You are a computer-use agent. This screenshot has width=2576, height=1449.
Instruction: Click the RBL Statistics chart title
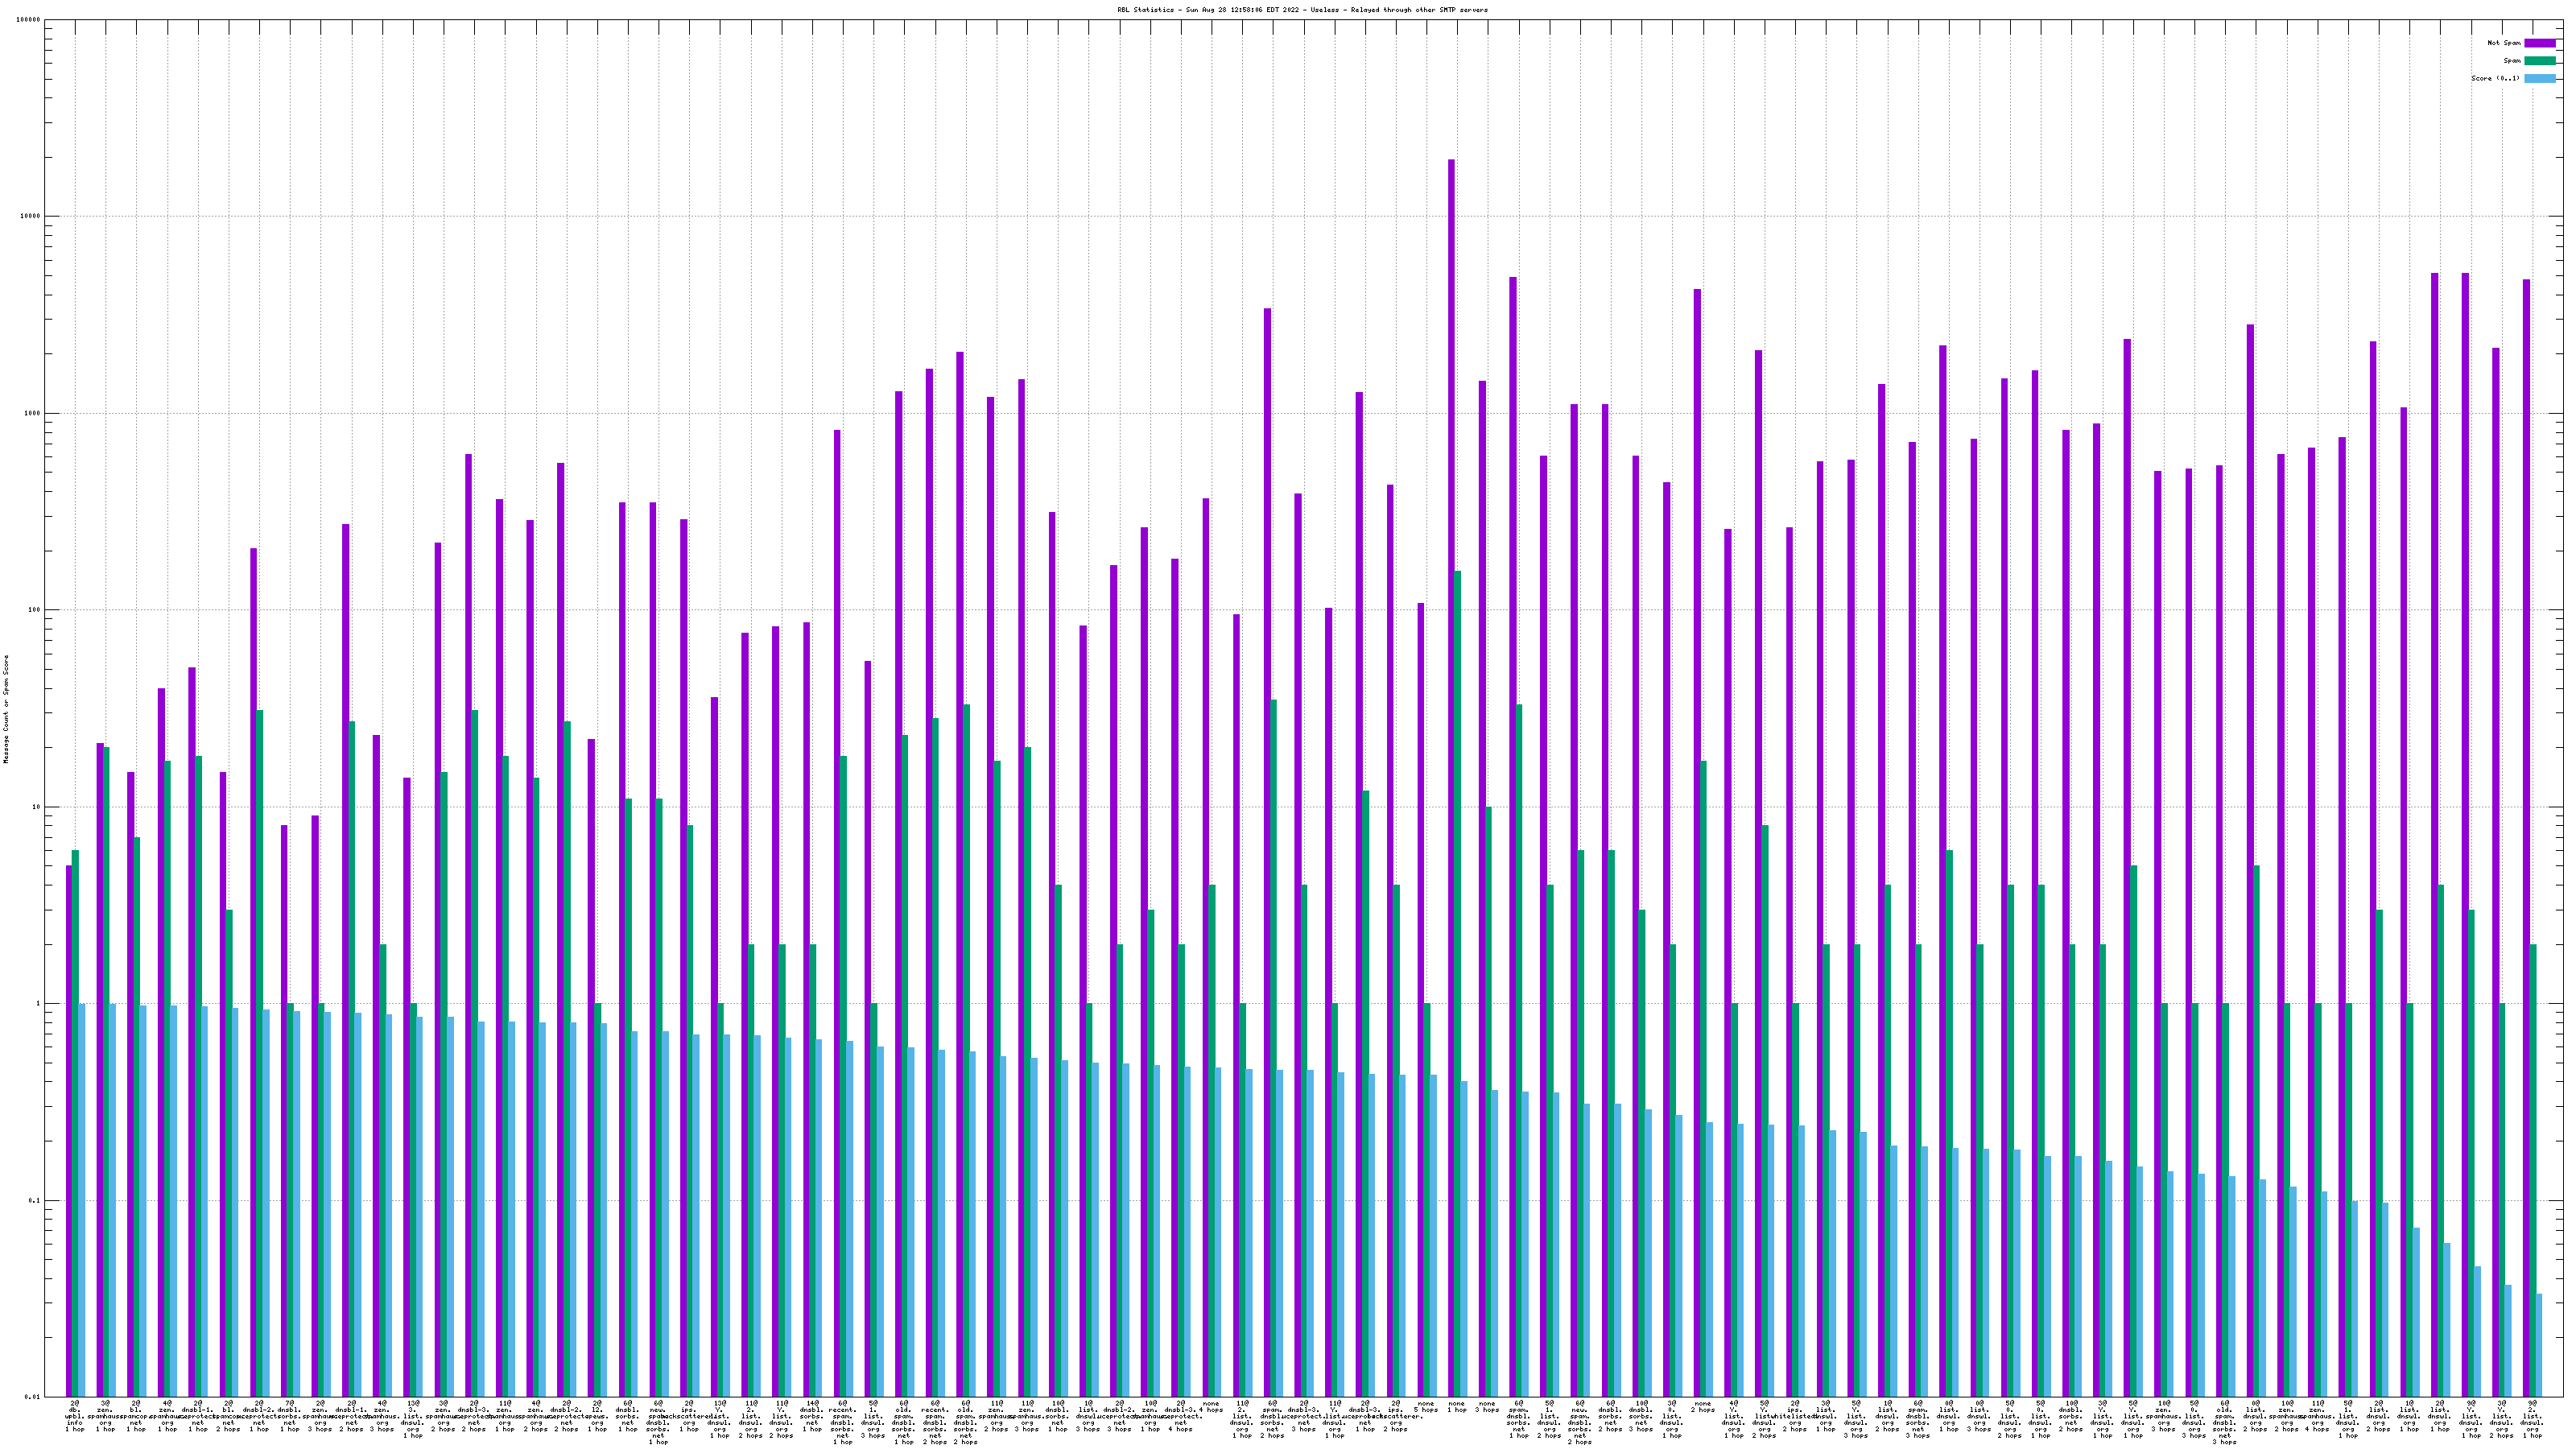point(1302,10)
